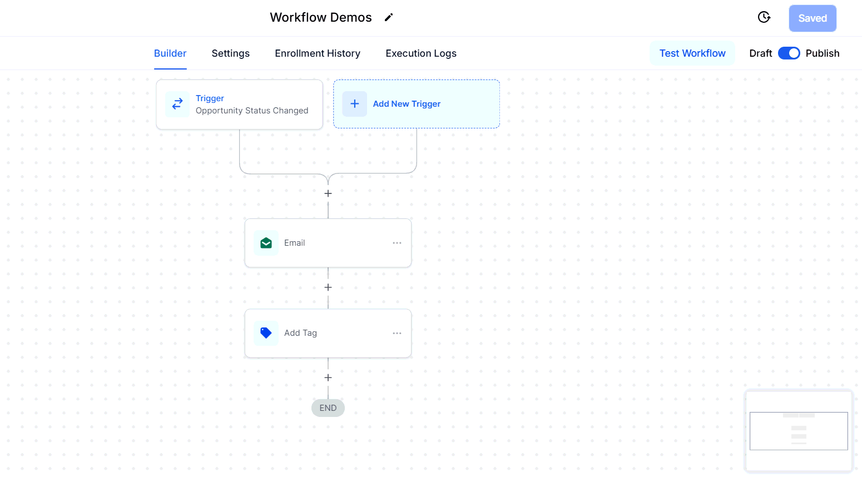Open the three-dot menu on the Email action

tap(397, 243)
